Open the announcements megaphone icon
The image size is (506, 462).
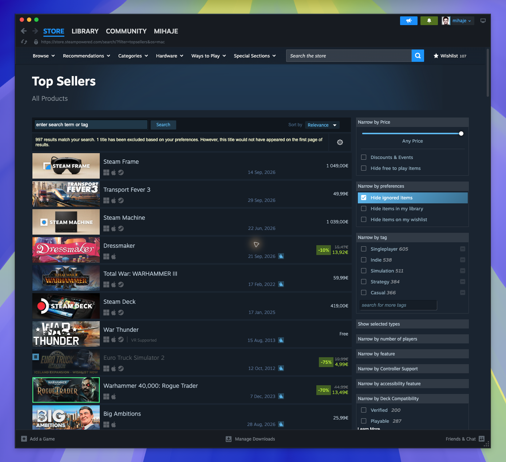coord(409,21)
